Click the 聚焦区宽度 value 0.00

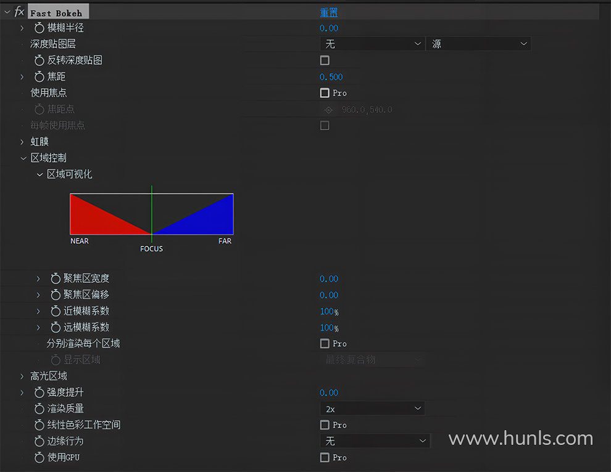(x=329, y=279)
